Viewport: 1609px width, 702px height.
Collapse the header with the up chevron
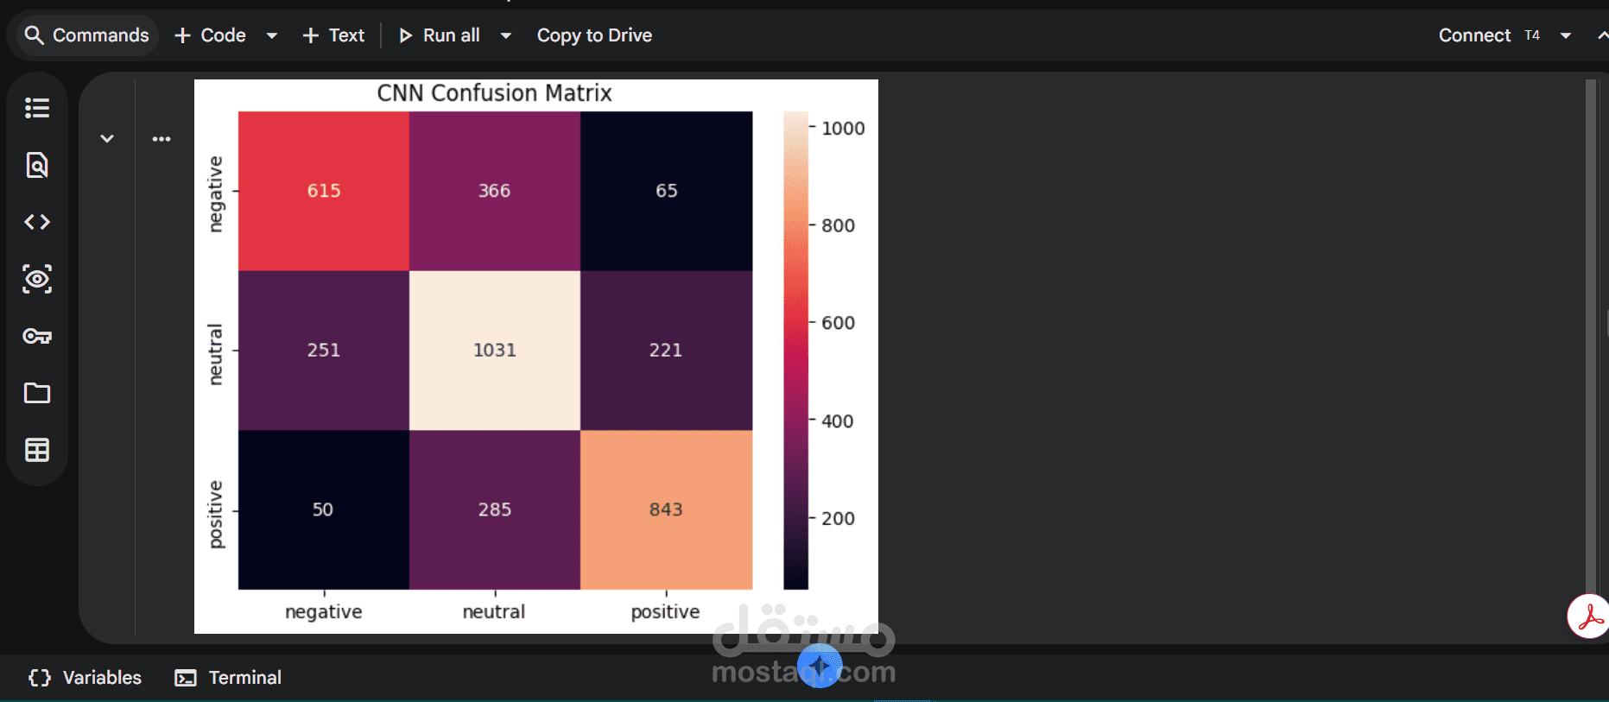[1602, 35]
